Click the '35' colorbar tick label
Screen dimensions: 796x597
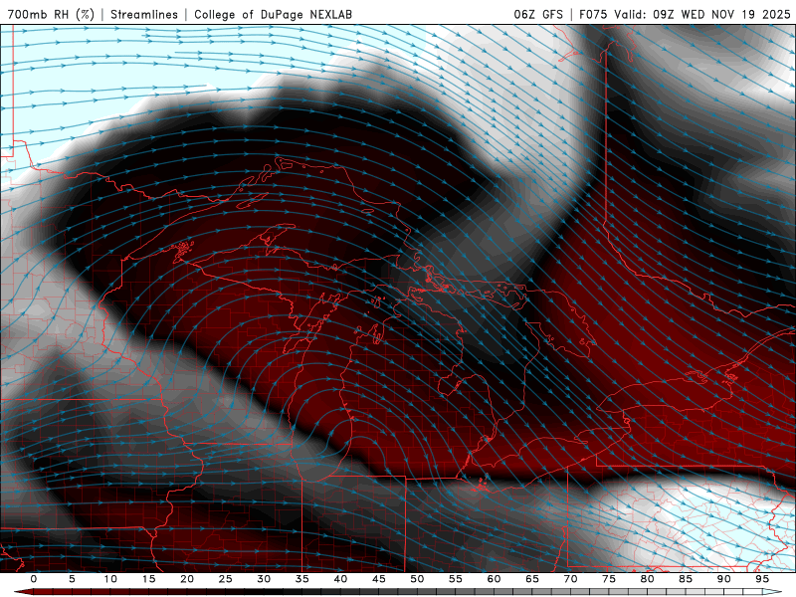[301, 579]
